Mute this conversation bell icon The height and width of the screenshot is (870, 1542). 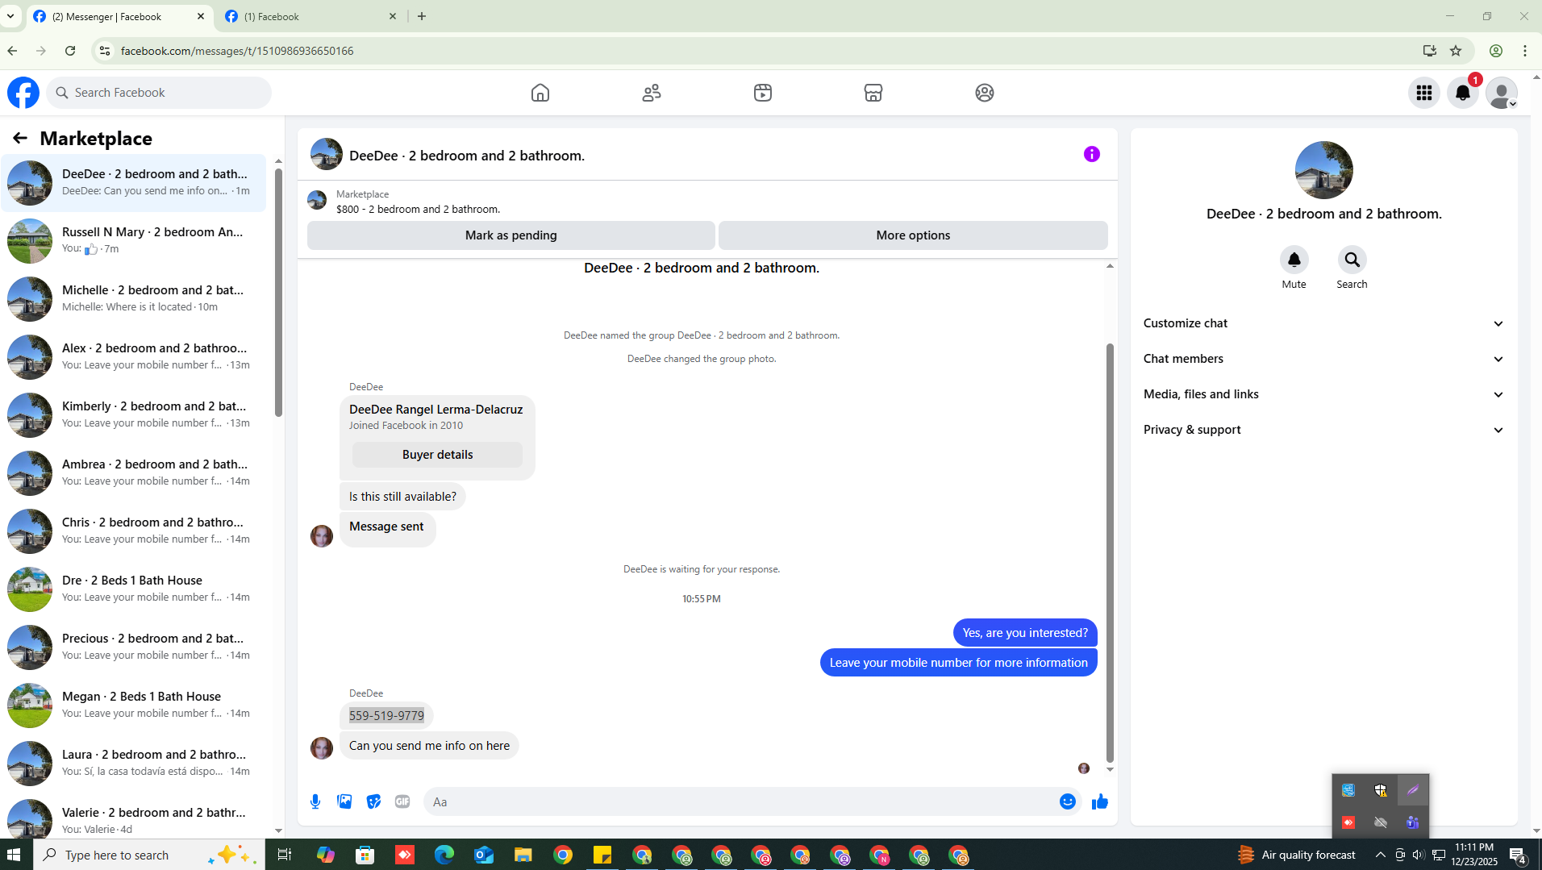[1294, 260]
